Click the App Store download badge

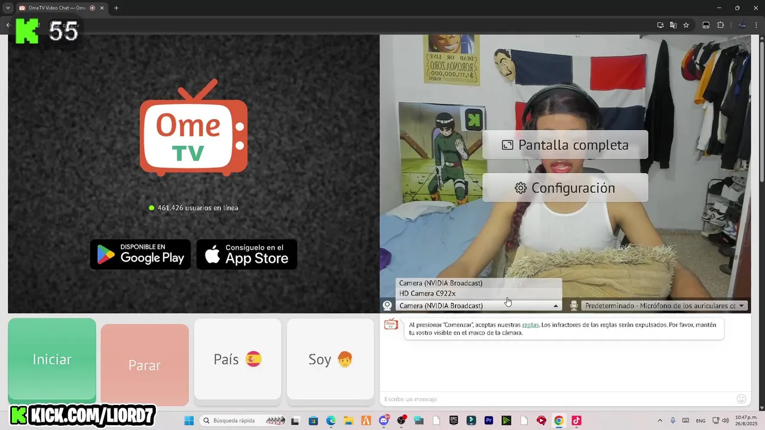(x=247, y=254)
